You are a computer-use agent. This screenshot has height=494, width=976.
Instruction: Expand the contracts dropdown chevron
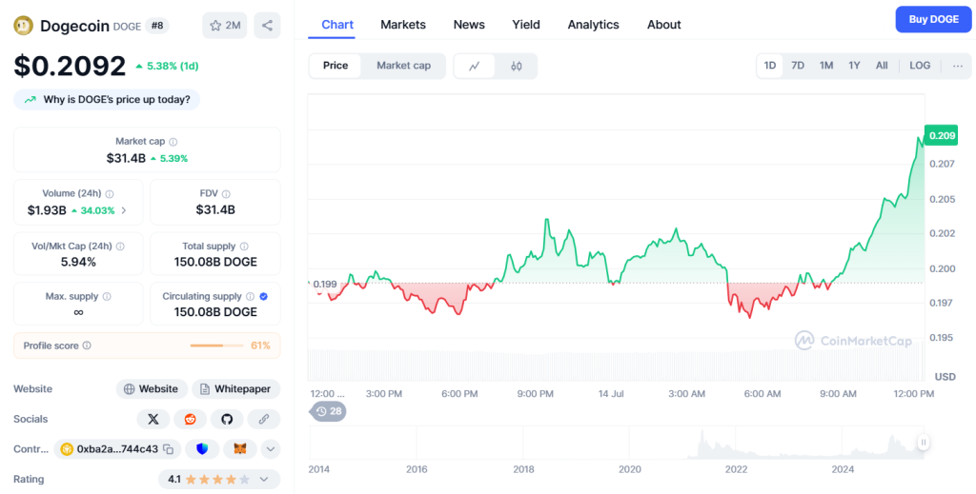tap(271, 448)
